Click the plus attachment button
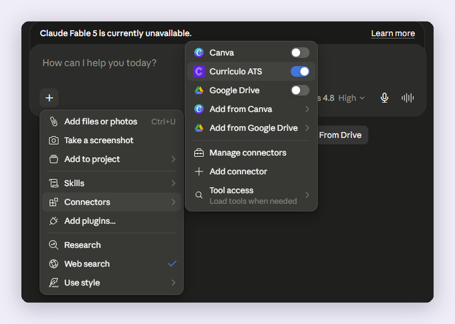The height and width of the screenshot is (324, 455). [x=49, y=98]
